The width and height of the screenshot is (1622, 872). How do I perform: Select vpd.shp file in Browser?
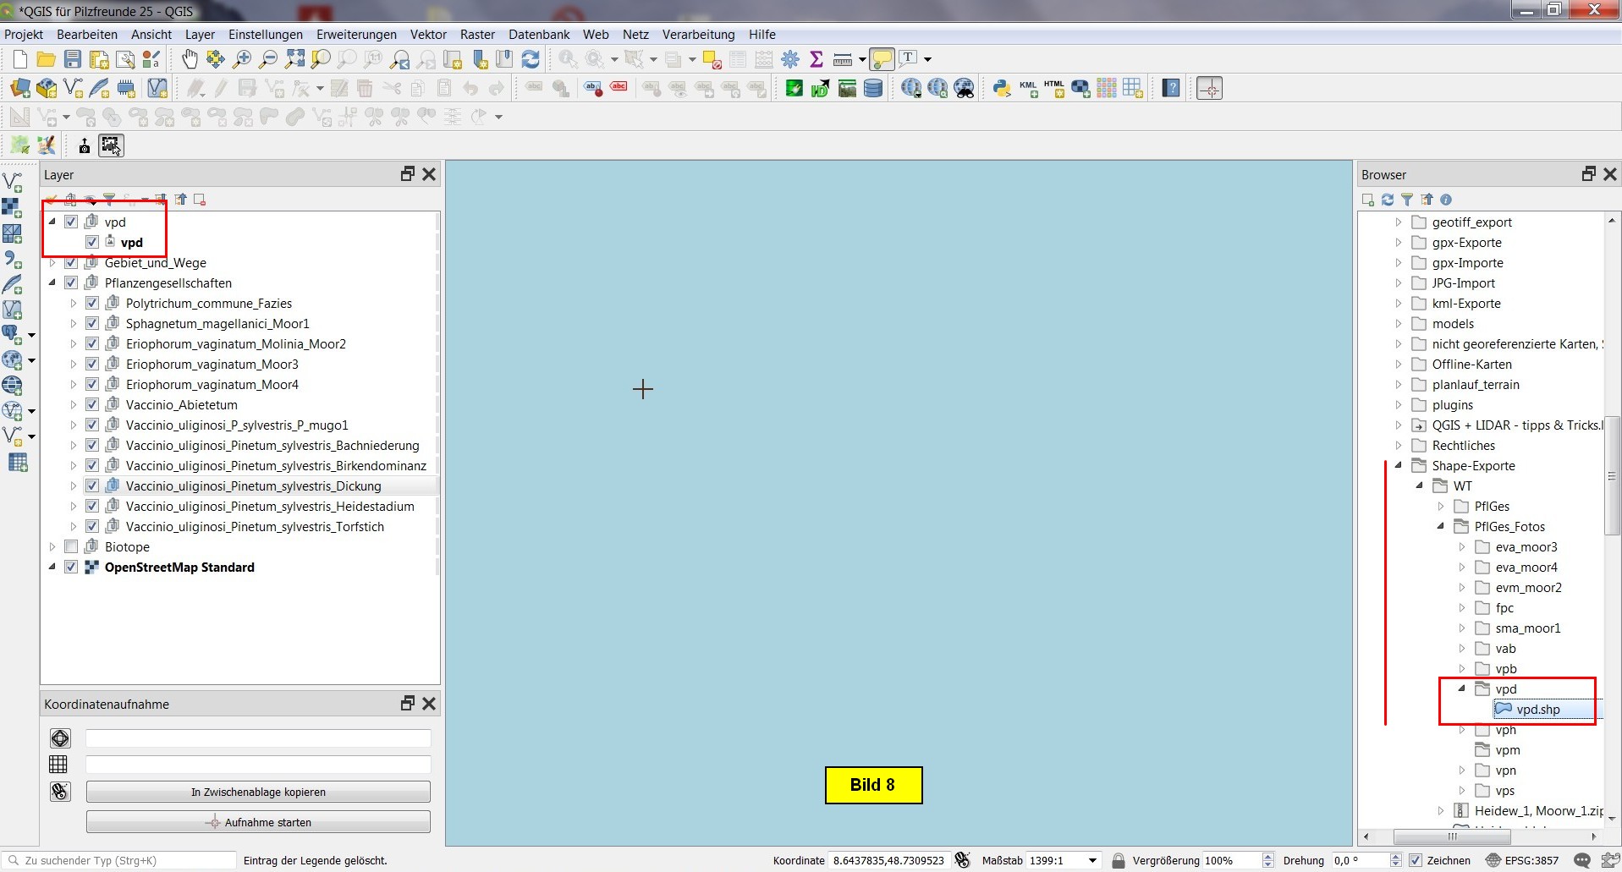tap(1537, 710)
